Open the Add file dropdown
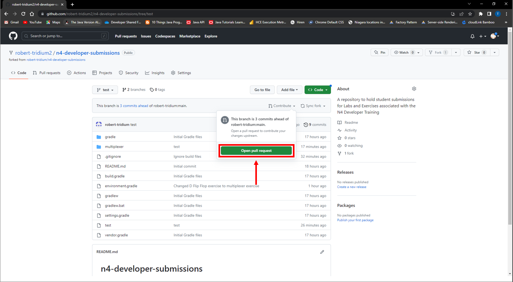This screenshot has width=513, height=282. [290, 90]
